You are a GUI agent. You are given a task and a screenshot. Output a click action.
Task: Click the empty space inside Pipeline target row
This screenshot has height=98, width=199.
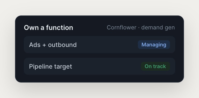click(x=106, y=66)
